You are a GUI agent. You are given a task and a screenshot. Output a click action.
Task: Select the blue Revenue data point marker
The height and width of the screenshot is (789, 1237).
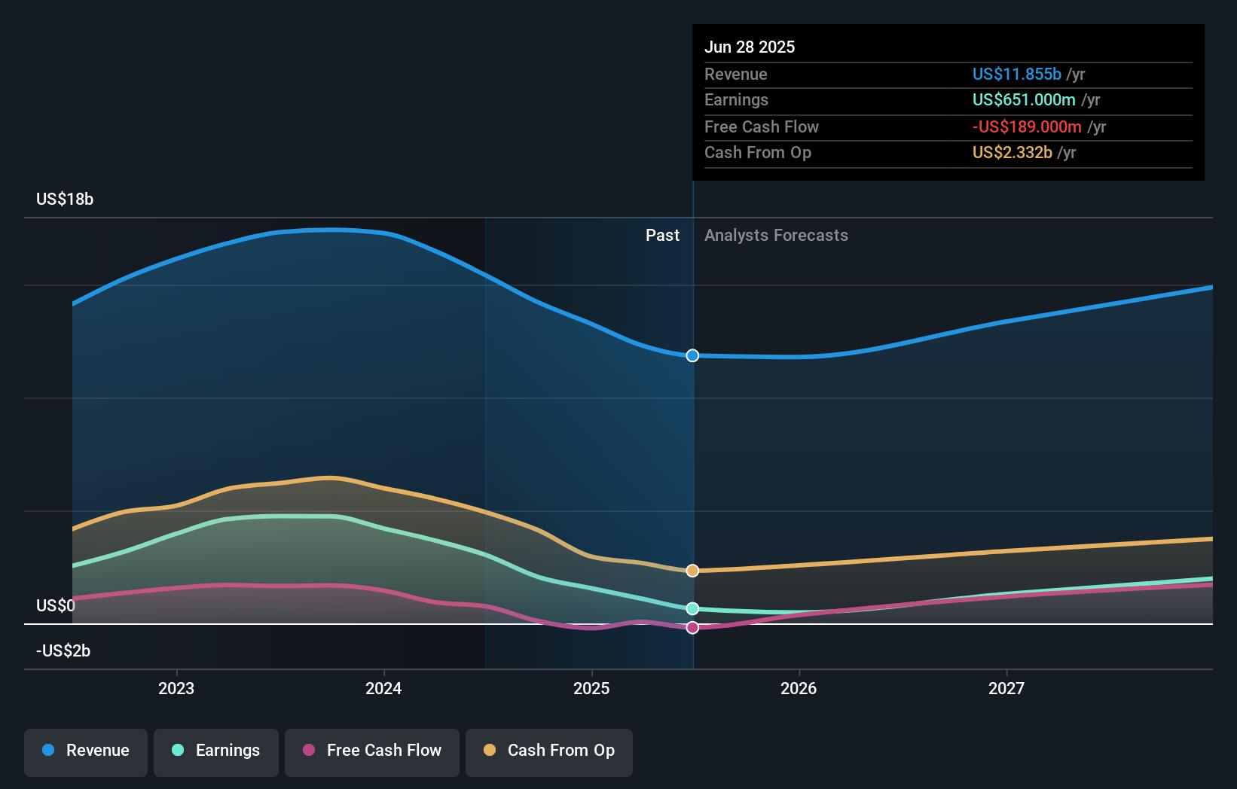[x=692, y=355]
